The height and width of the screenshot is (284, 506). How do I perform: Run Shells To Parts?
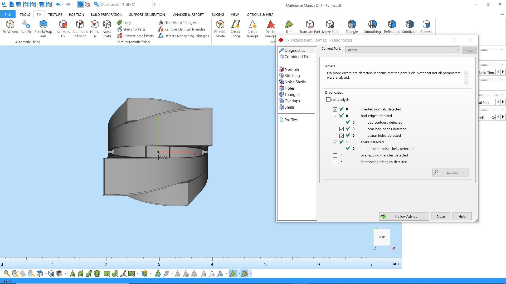click(x=131, y=29)
